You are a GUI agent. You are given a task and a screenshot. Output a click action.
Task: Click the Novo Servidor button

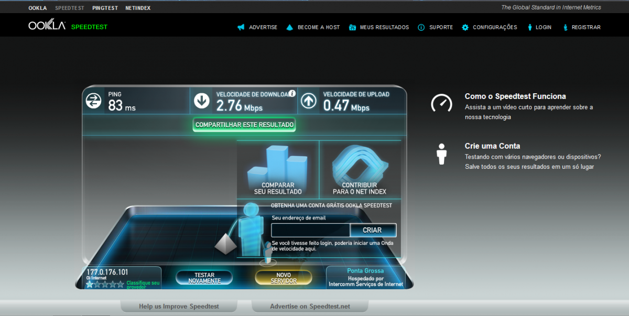tap(284, 278)
